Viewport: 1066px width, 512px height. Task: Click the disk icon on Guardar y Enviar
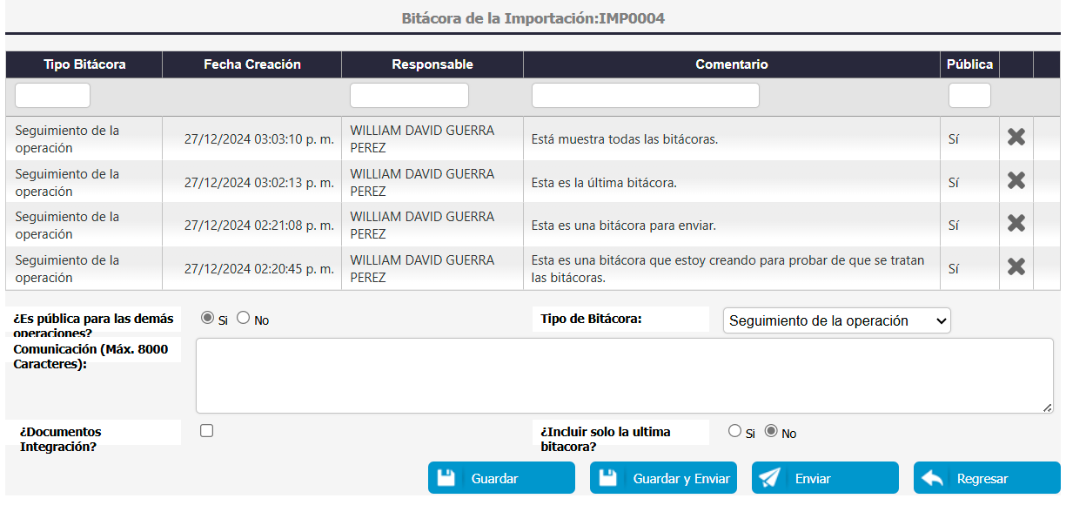click(608, 478)
